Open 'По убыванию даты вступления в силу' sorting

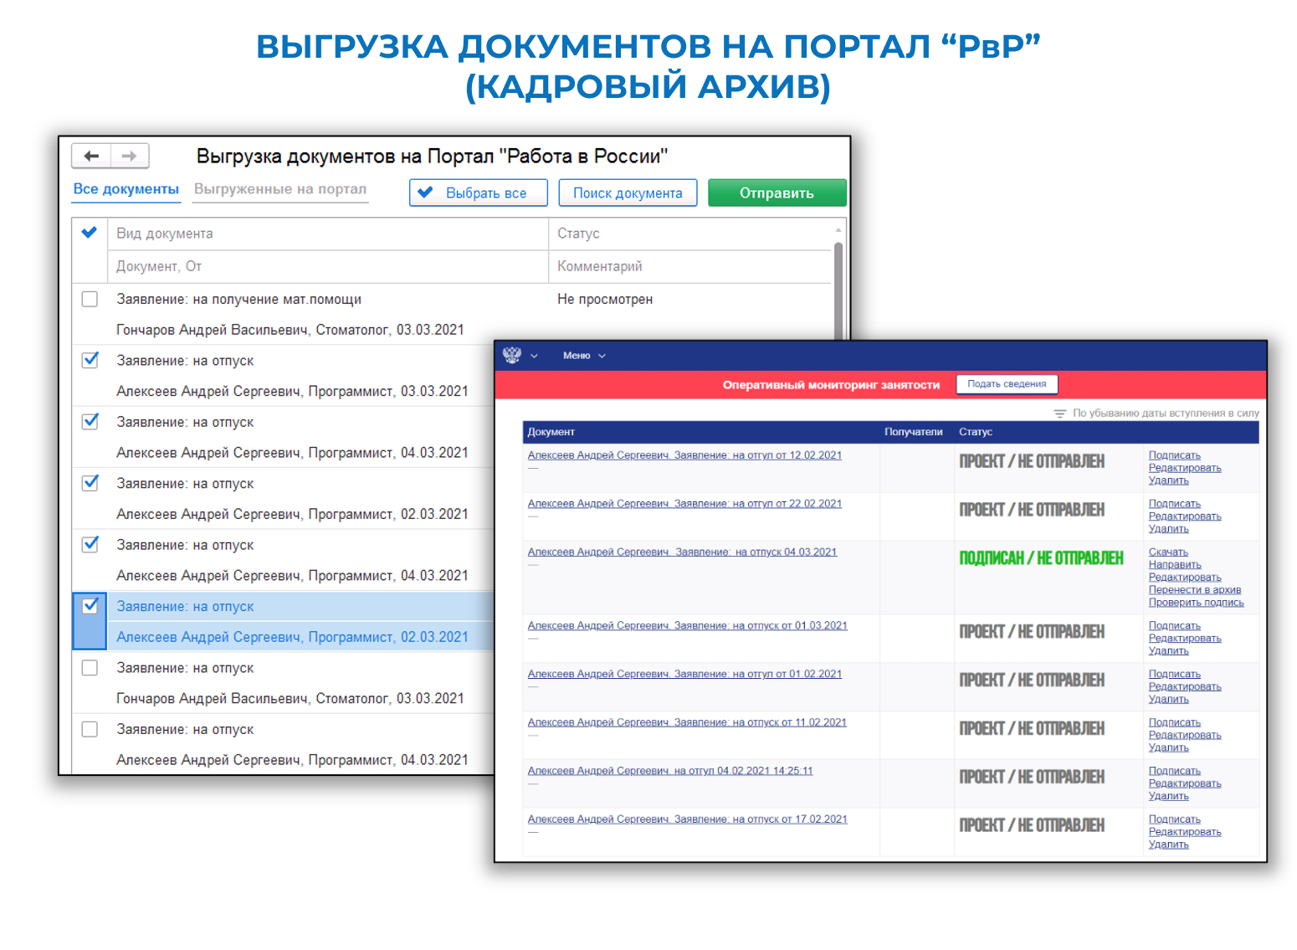point(1165,413)
